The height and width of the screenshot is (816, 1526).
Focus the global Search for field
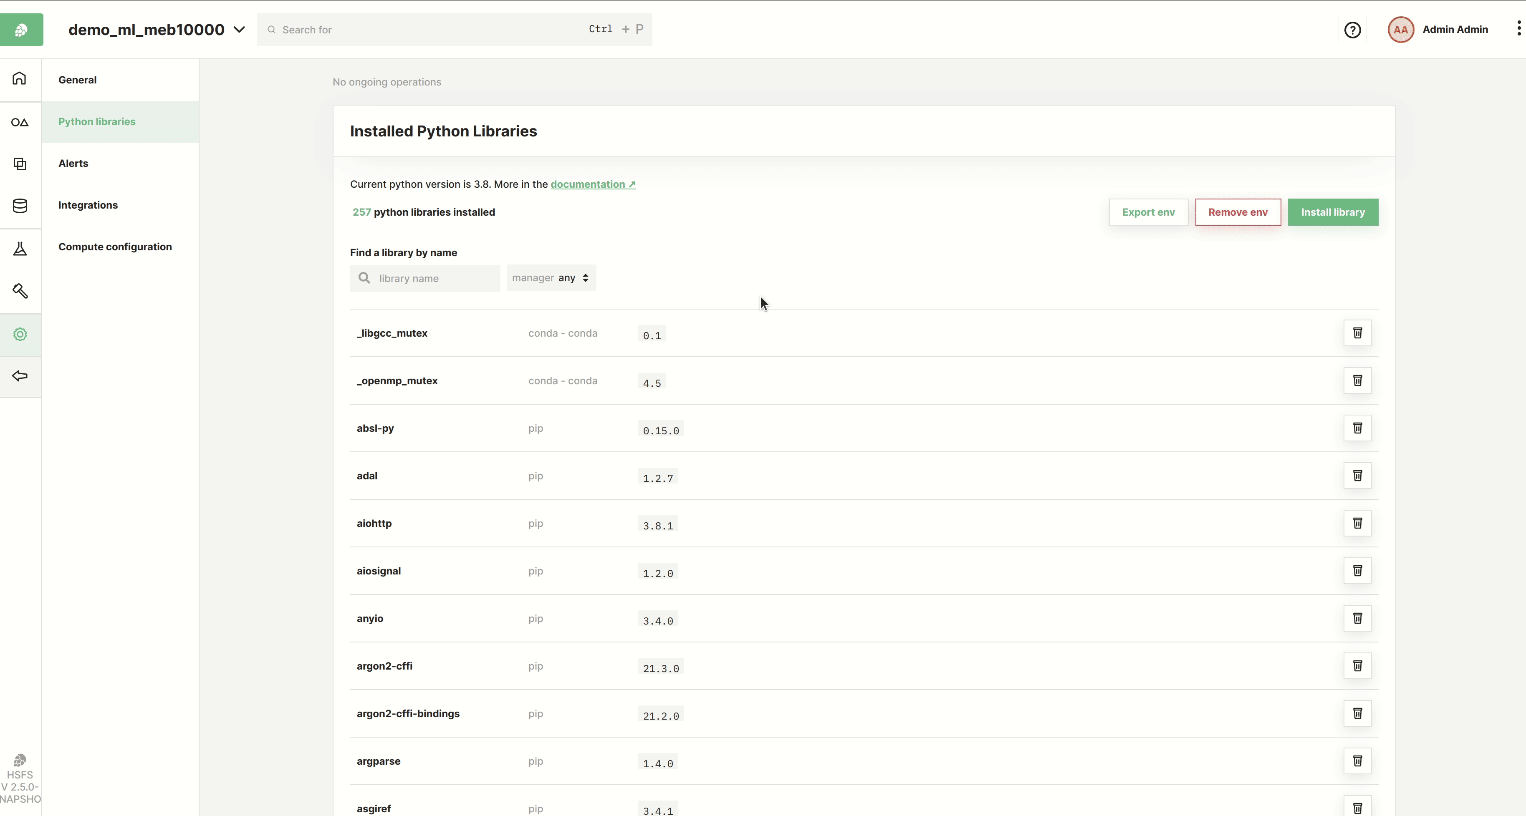(x=454, y=30)
